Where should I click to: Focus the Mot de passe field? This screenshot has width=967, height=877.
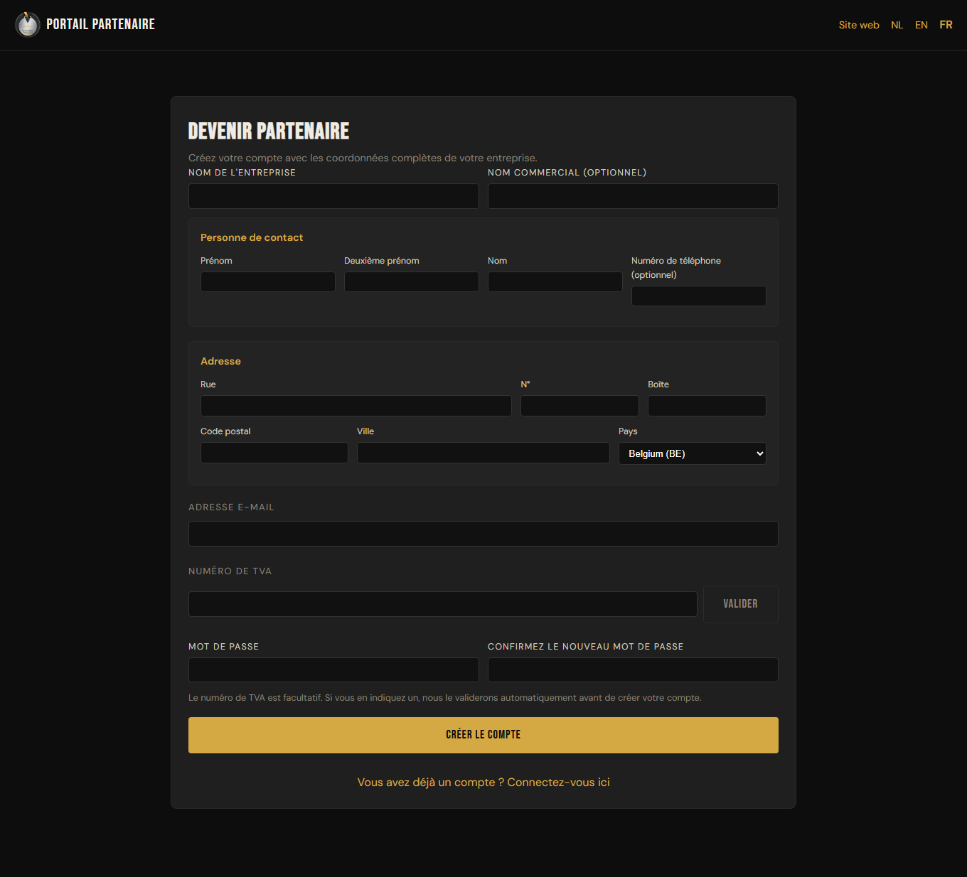[333, 669]
